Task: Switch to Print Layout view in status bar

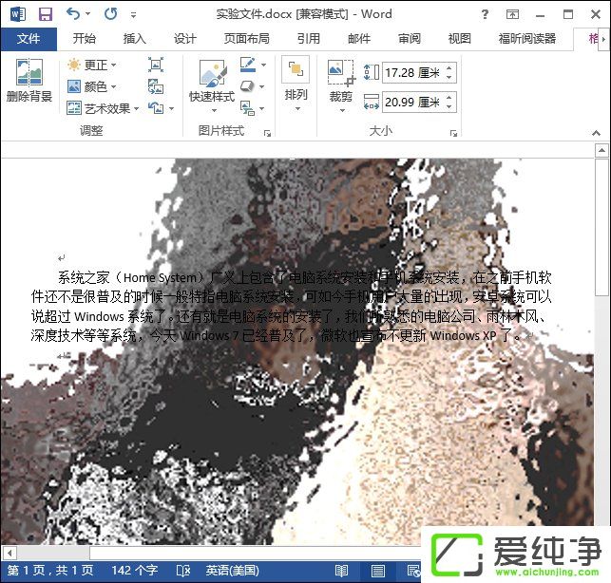Action: coord(378,571)
